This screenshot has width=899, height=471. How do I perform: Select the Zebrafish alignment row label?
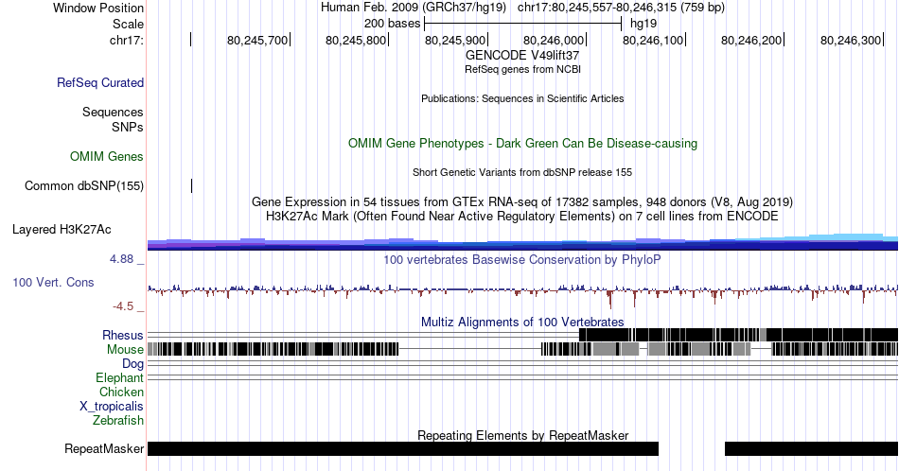(x=118, y=420)
